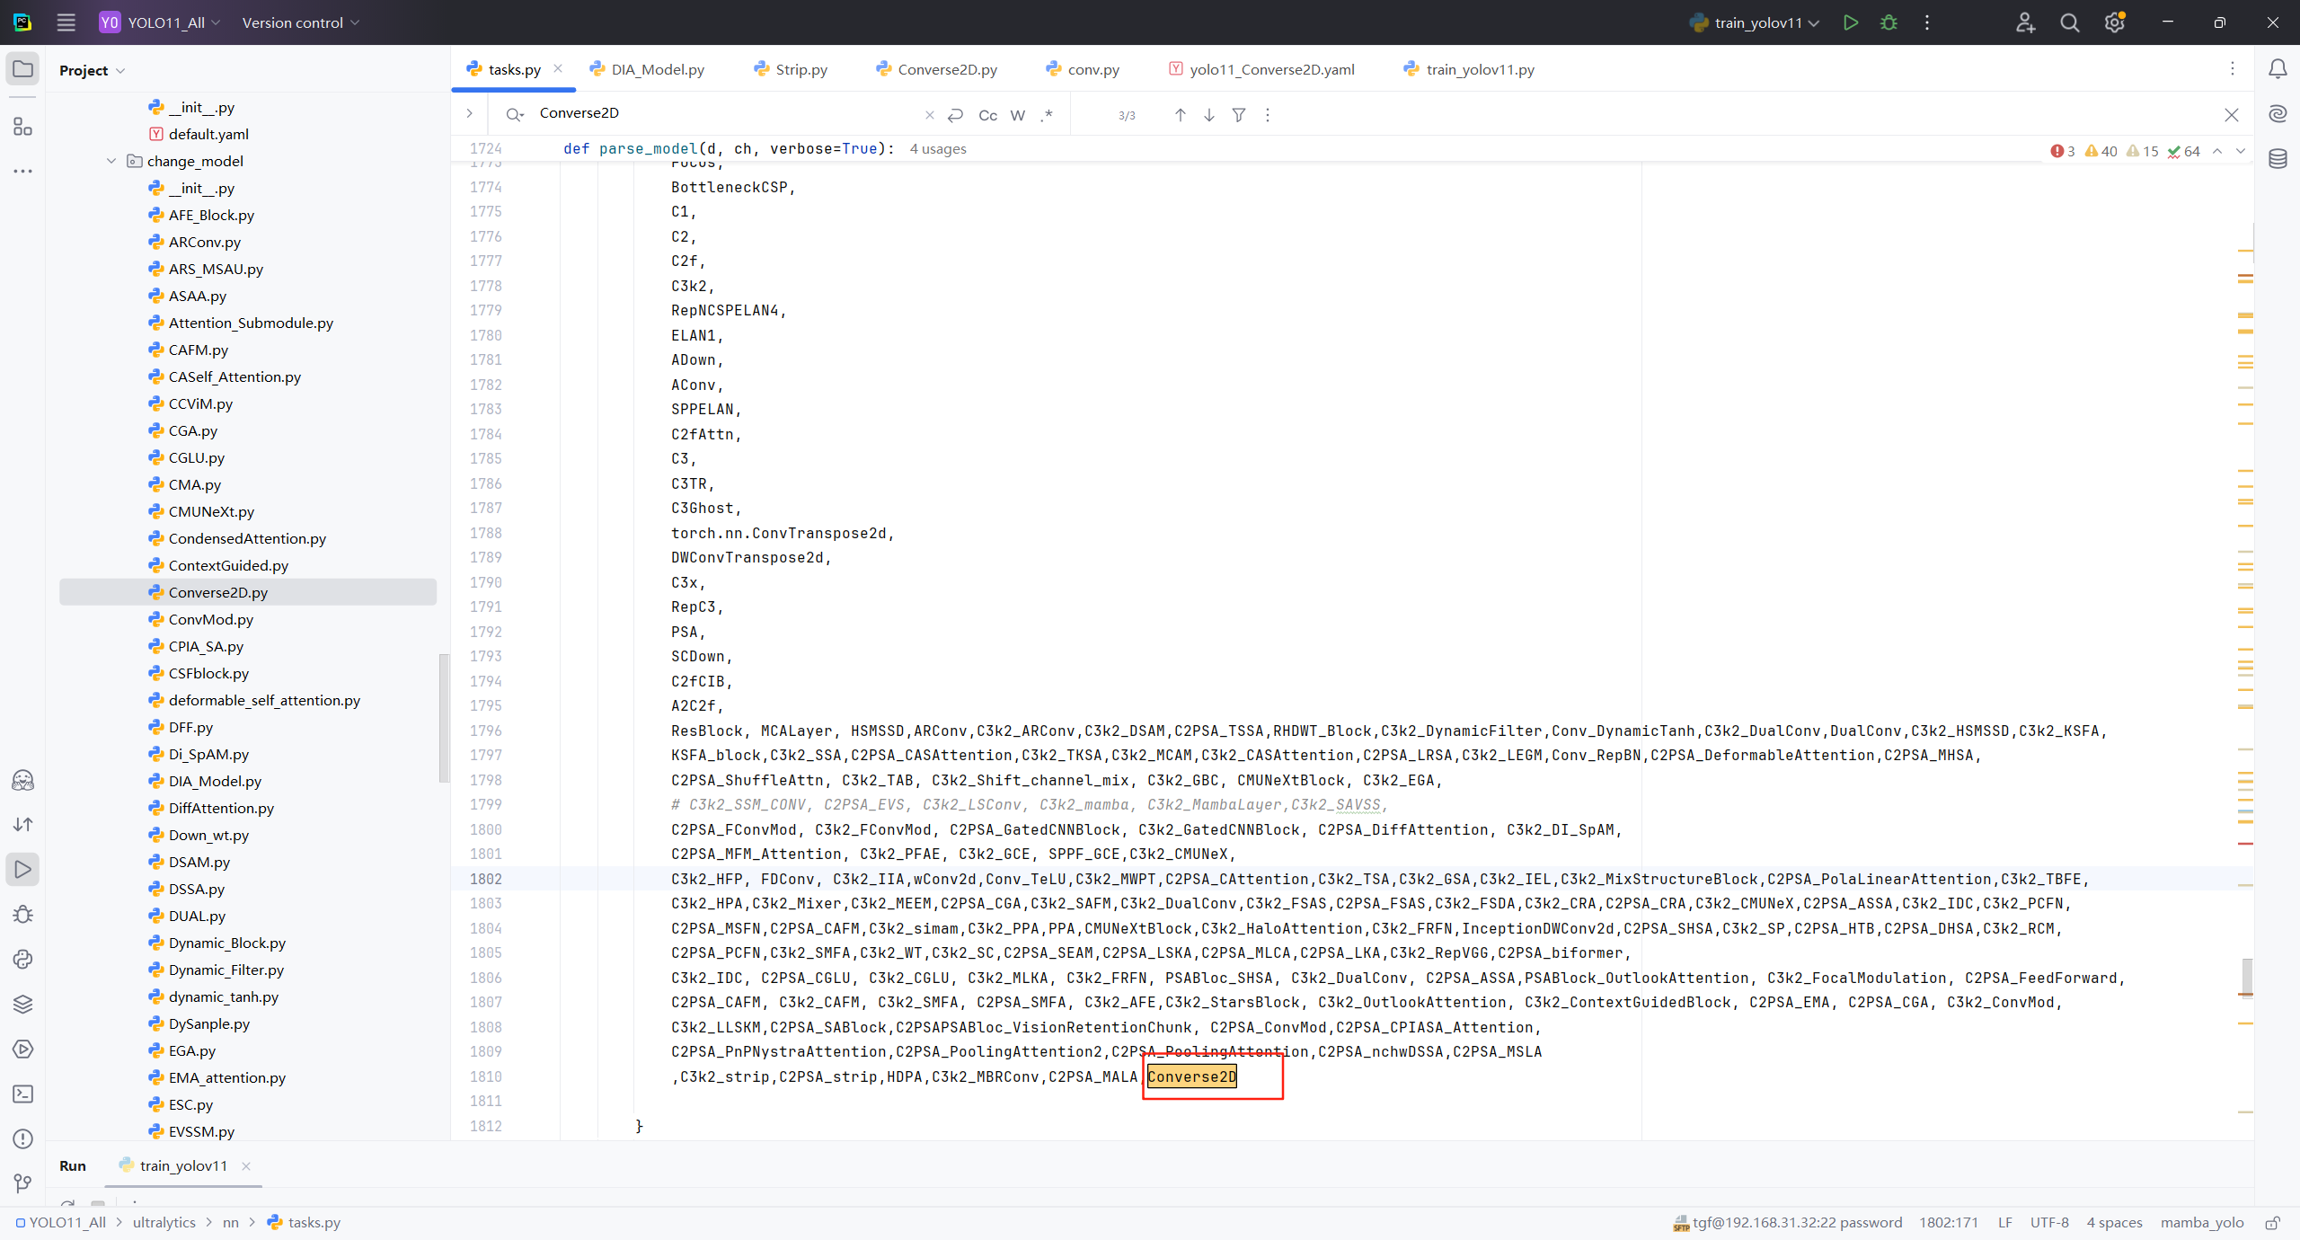Toggle Regex search option
This screenshot has height=1240, width=2300.
[x=1047, y=115]
